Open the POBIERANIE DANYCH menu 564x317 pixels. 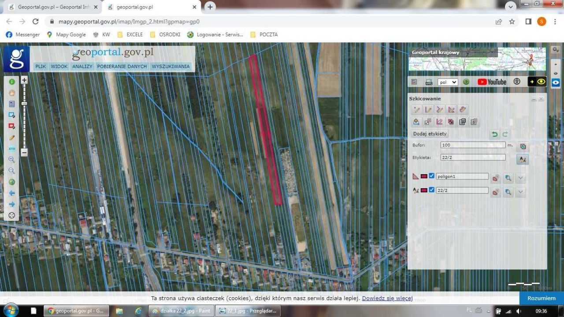click(122, 67)
